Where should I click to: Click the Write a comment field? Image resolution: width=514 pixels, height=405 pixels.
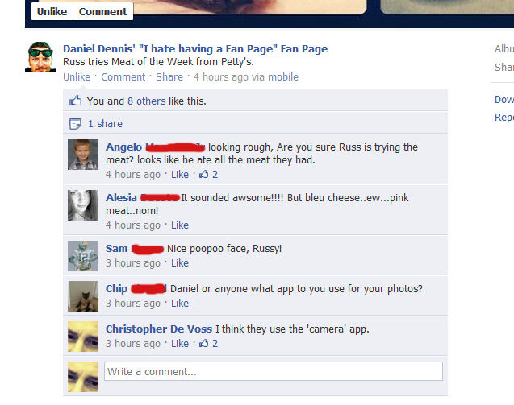point(274,371)
